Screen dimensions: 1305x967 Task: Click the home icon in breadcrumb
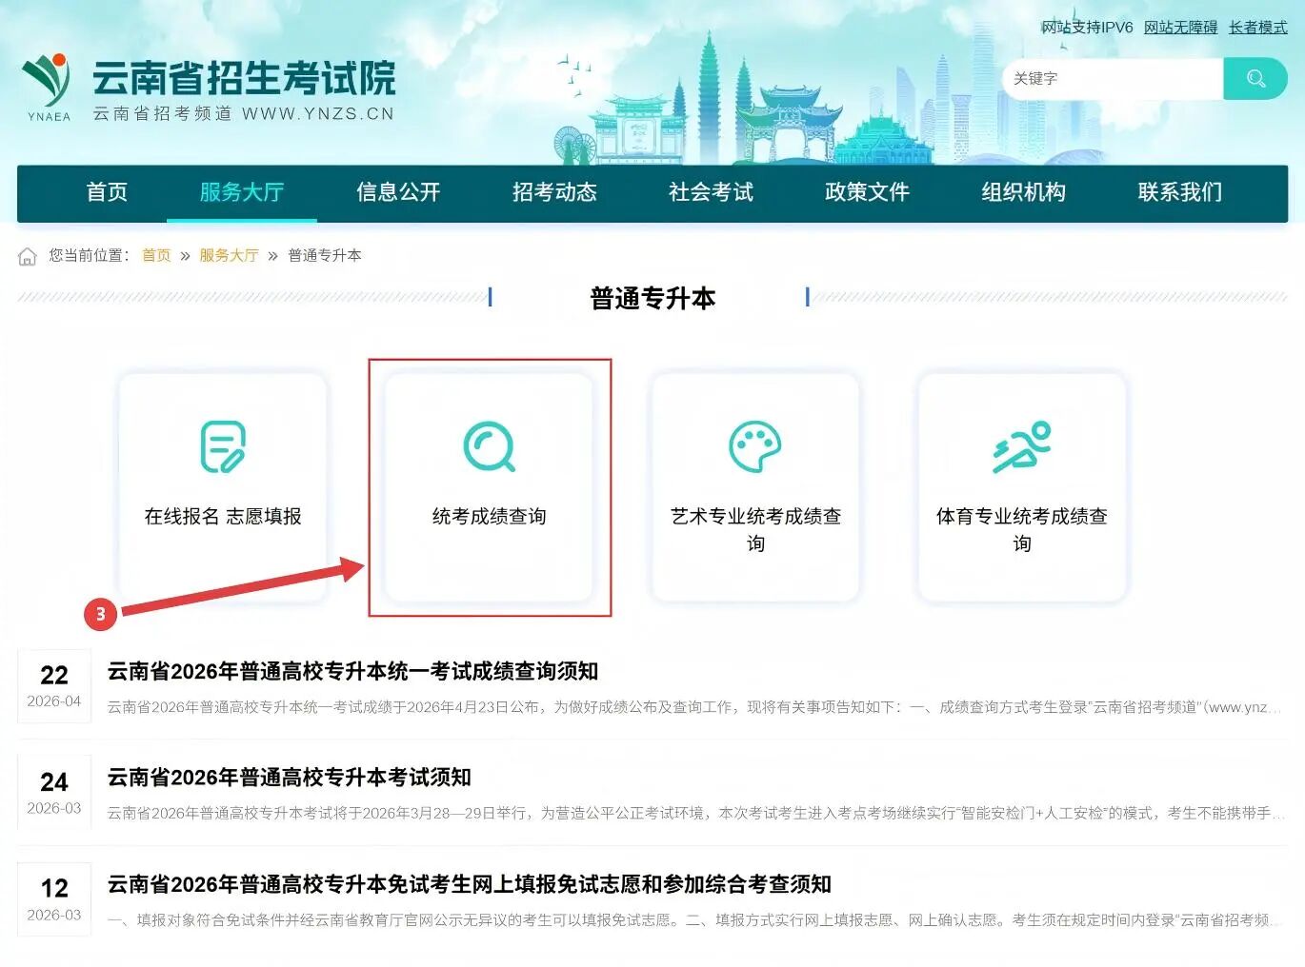28,256
